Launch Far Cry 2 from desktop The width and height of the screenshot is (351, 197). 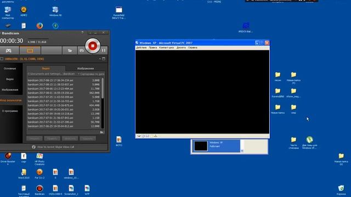tap(39, 174)
